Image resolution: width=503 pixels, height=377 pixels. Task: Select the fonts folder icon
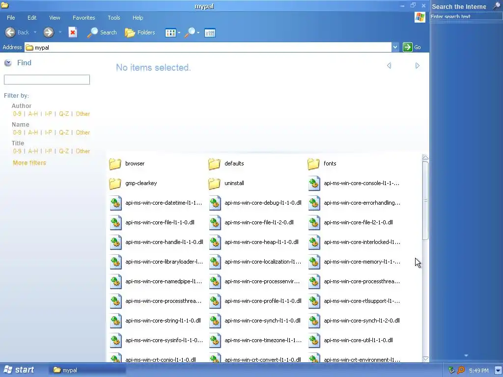pos(313,163)
